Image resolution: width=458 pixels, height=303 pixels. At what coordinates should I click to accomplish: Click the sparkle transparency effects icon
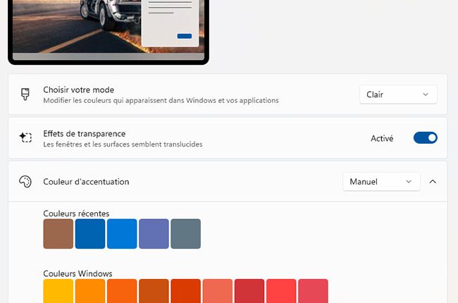pyautogui.click(x=25, y=137)
